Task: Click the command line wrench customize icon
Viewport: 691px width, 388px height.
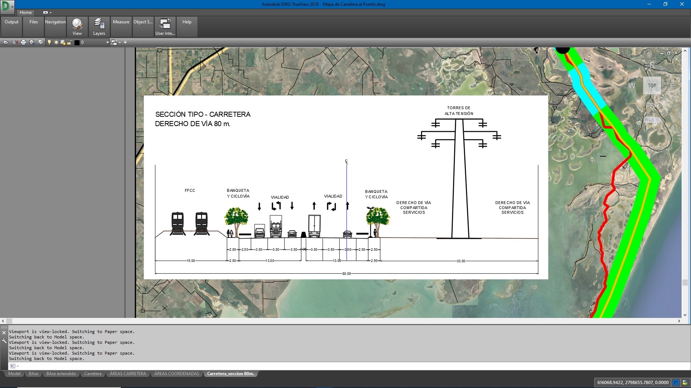Action: 4,341
